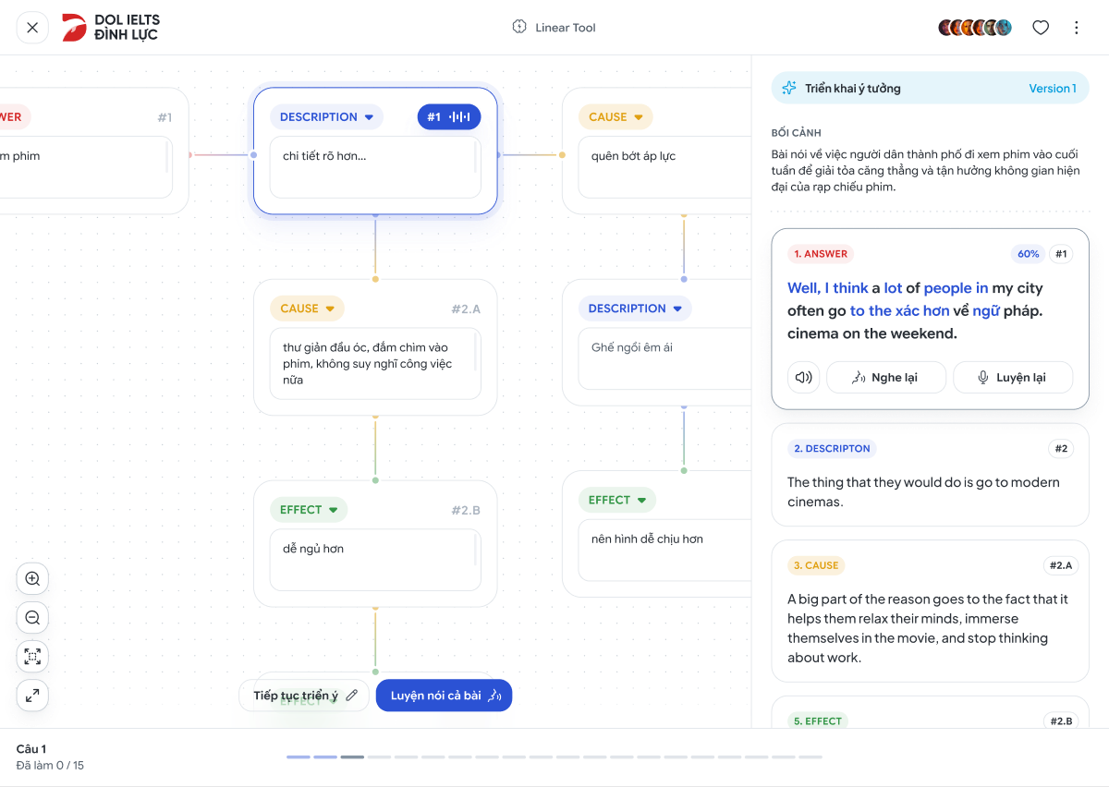This screenshot has height=787, width=1109.
Task: Click the 'chi tiết rõ hơn...' text field
Action: [375, 167]
